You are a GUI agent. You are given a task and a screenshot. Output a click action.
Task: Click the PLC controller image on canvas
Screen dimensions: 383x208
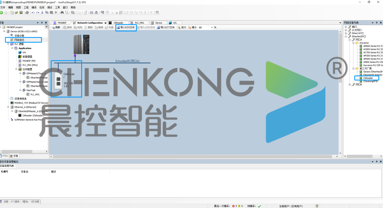point(81,44)
